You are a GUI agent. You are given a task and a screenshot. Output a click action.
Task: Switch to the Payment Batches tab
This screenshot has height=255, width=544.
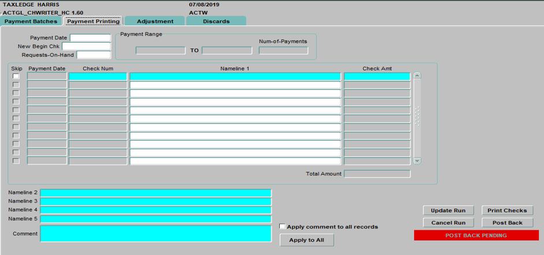tap(31, 21)
